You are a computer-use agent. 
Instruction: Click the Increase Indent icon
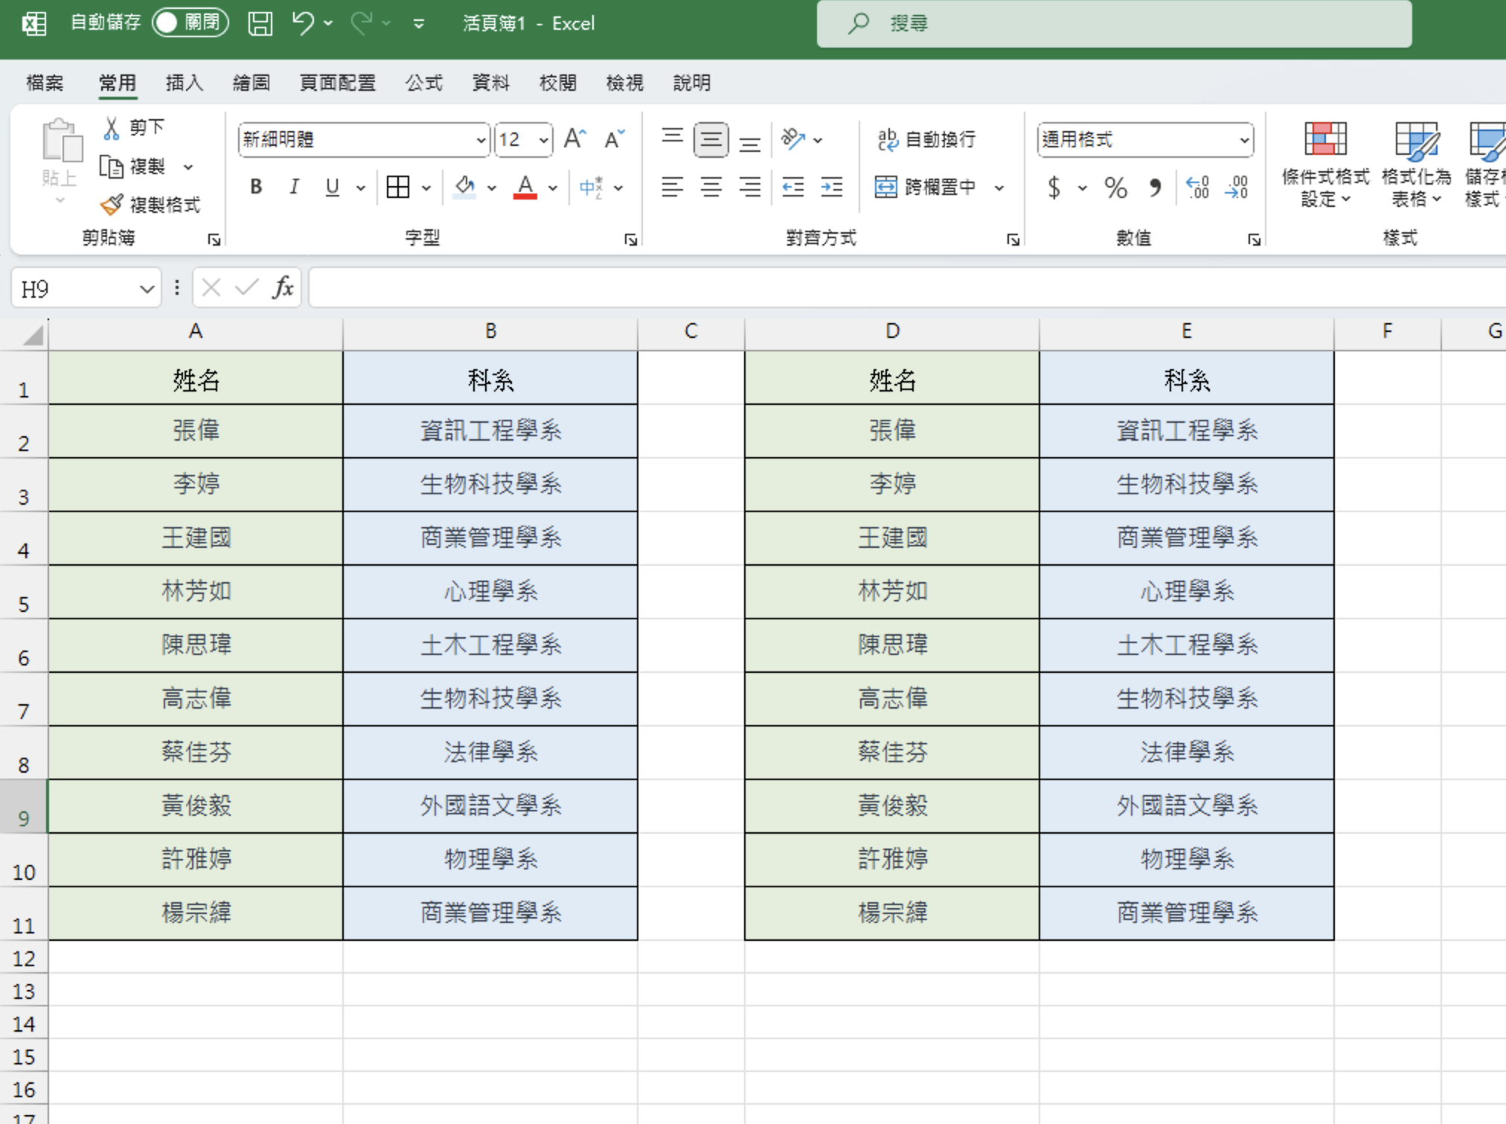click(831, 187)
